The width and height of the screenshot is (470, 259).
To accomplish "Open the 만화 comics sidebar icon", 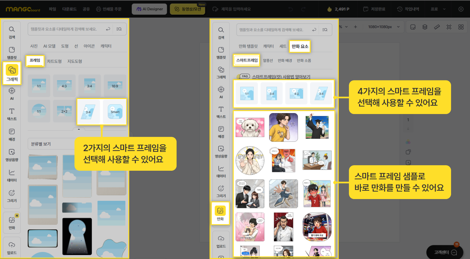I will (x=220, y=213).
